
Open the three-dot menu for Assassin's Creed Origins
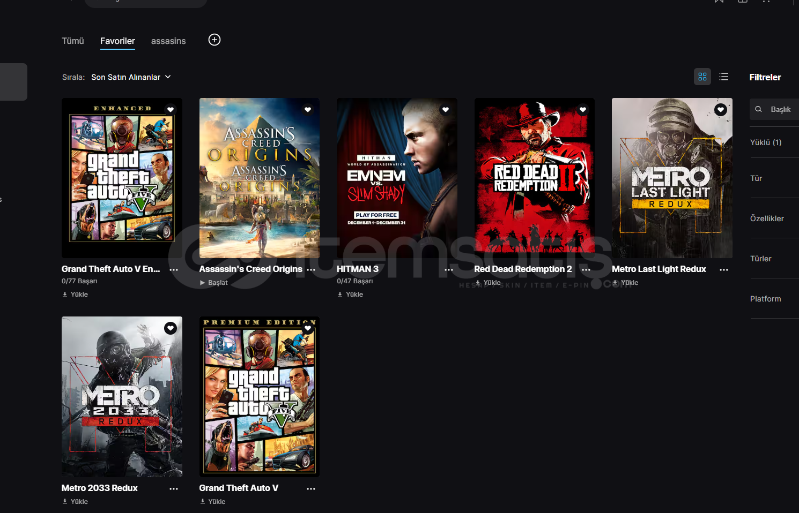coord(311,270)
